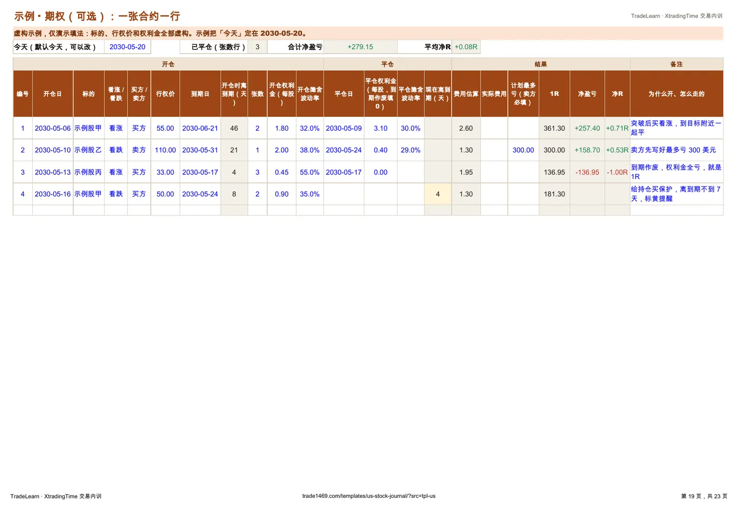
Task: Select the opening implied volatility cell 55.0%
Action: 310,172
